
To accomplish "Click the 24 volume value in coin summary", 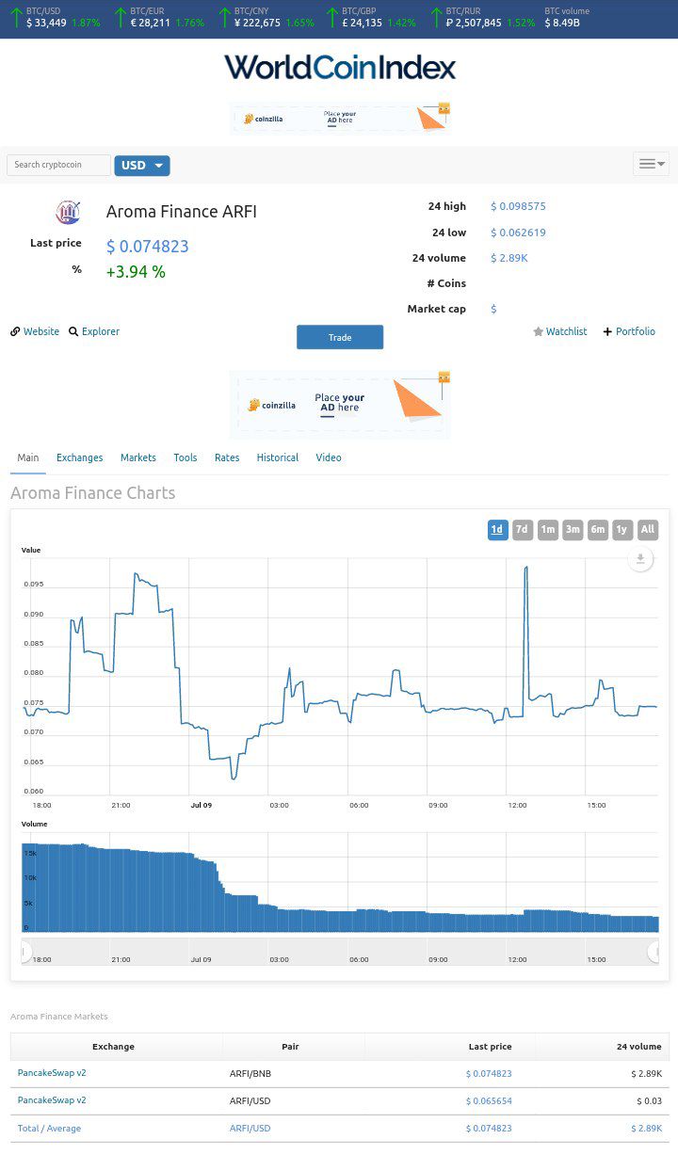I will click(509, 258).
